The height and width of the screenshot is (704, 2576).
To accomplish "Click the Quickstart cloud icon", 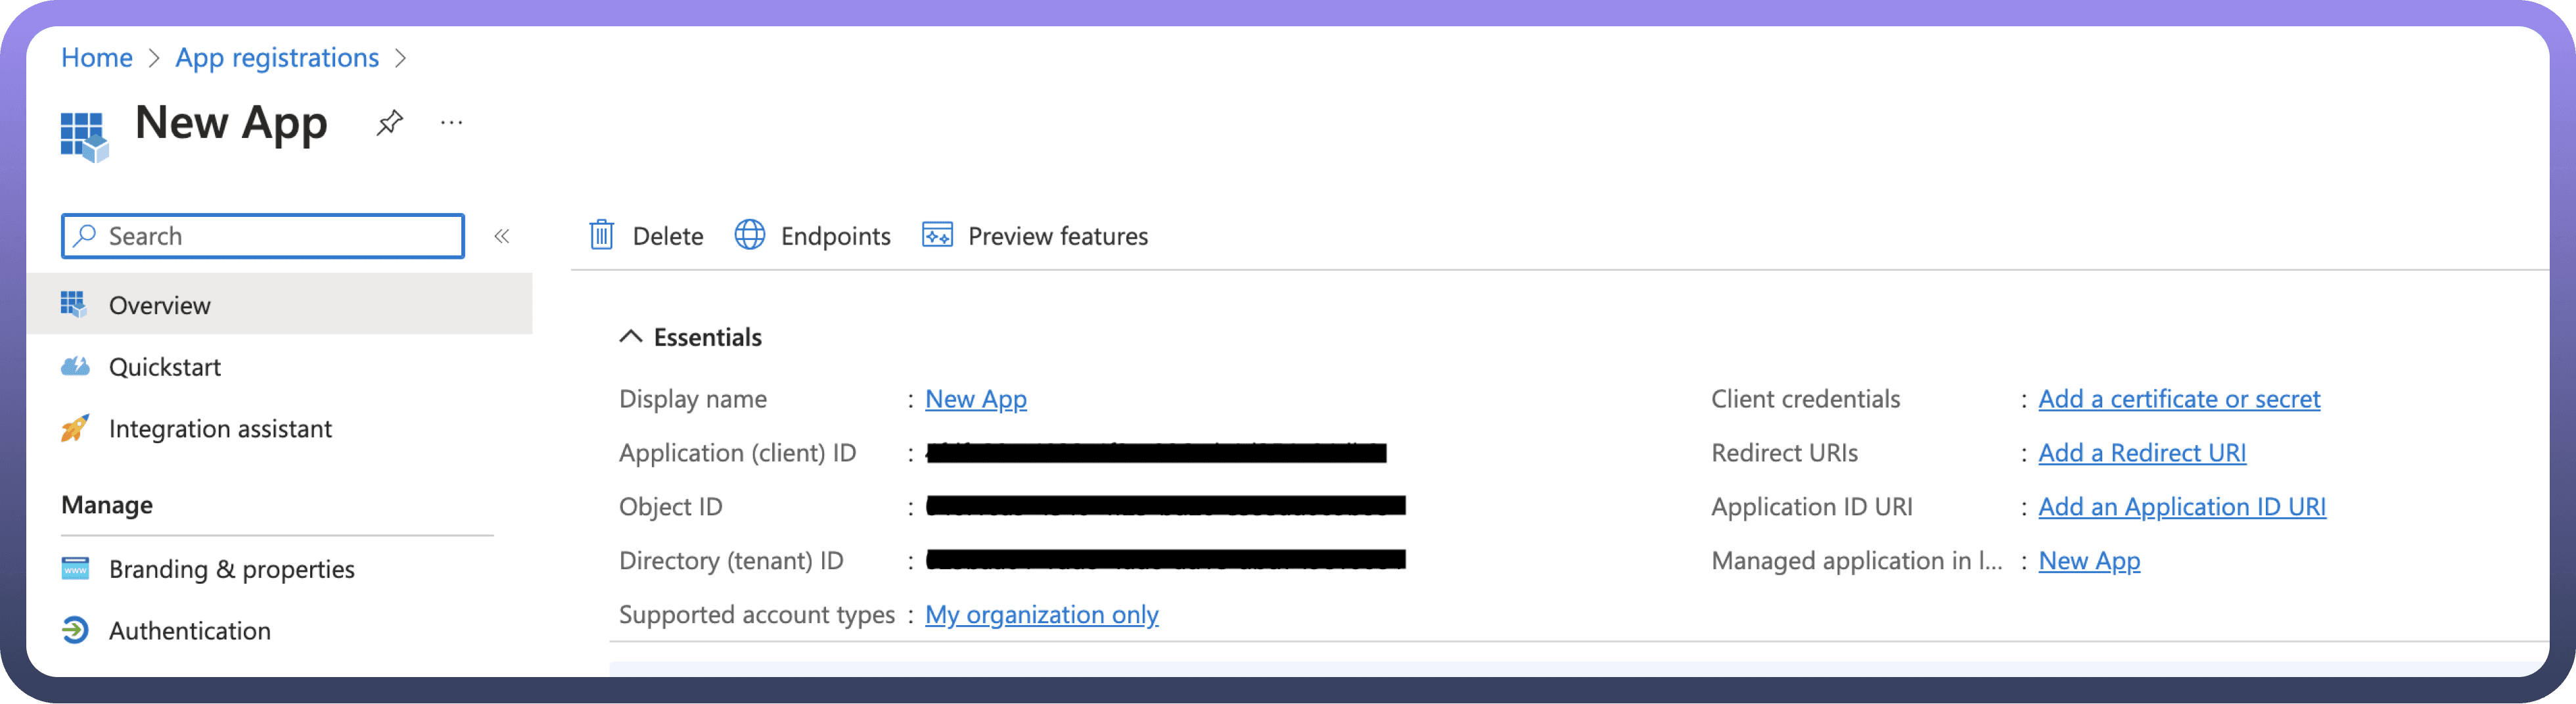I will 75,367.
